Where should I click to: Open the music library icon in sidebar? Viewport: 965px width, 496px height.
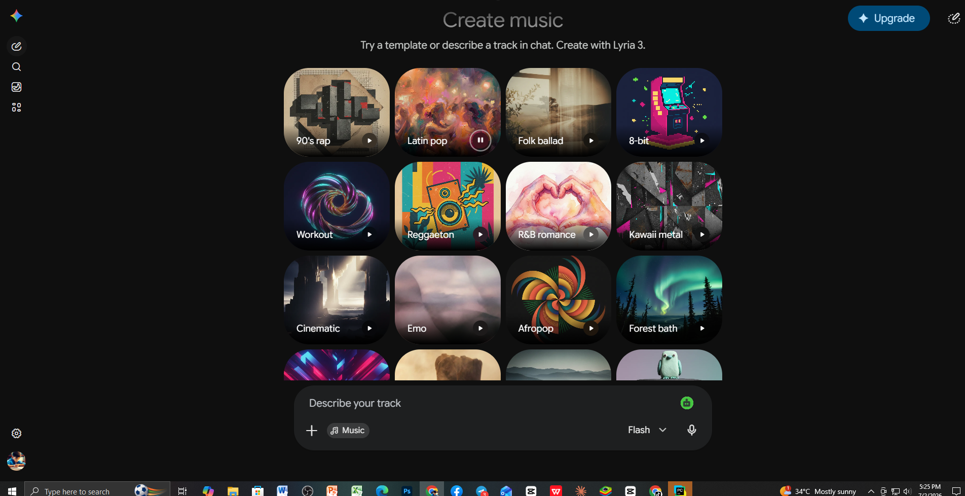(x=16, y=87)
